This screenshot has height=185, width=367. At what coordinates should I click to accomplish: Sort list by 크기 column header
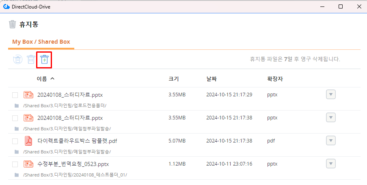point(173,79)
